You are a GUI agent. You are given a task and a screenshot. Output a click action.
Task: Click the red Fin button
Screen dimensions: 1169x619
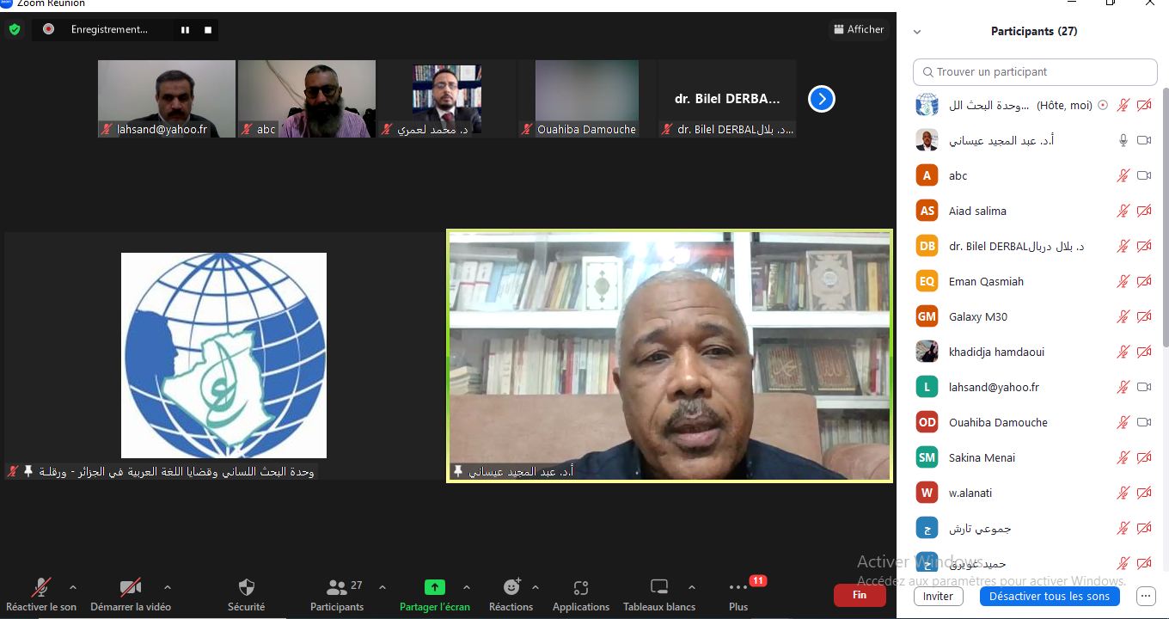coord(859,595)
